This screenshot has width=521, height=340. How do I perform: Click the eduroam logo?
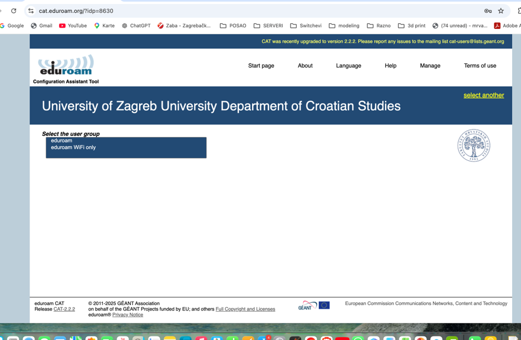click(x=66, y=65)
